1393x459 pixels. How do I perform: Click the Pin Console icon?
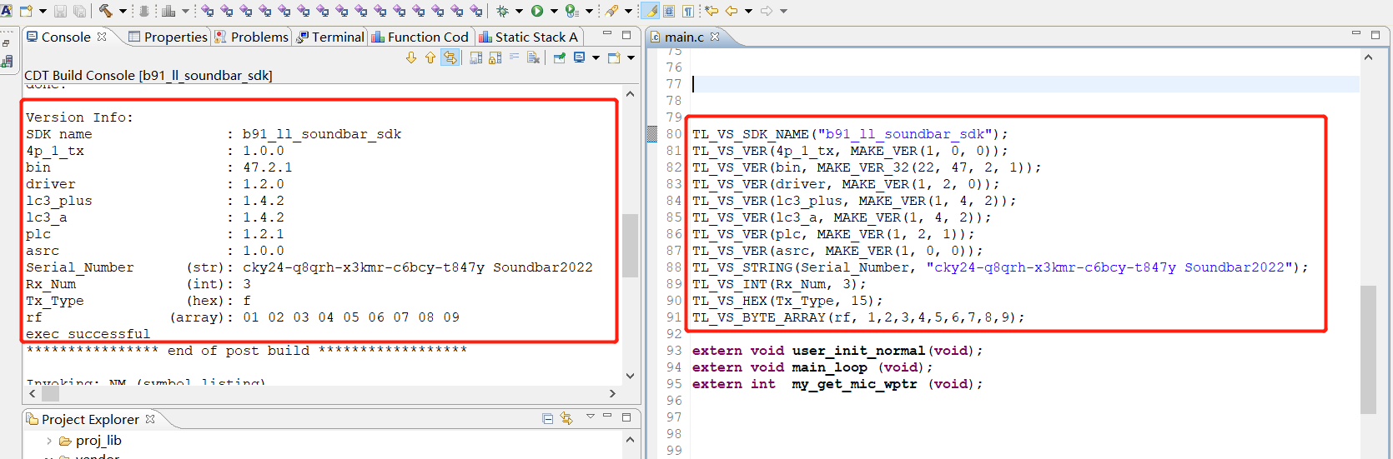(560, 57)
